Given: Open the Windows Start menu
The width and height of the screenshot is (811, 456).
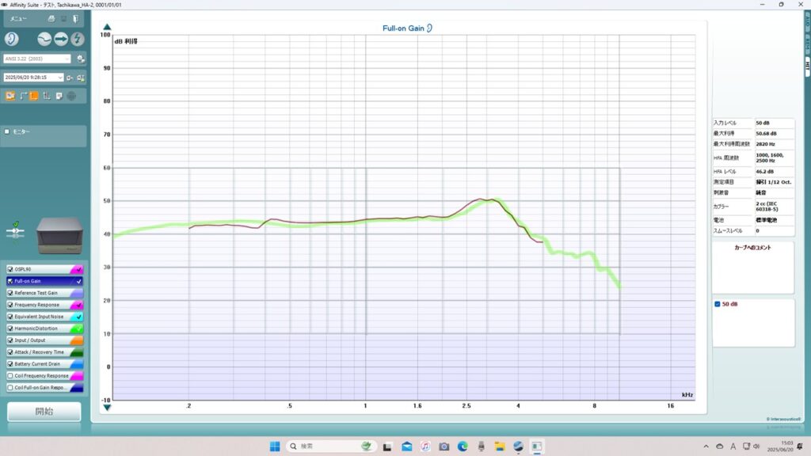Looking at the screenshot, I should [275, 446].
